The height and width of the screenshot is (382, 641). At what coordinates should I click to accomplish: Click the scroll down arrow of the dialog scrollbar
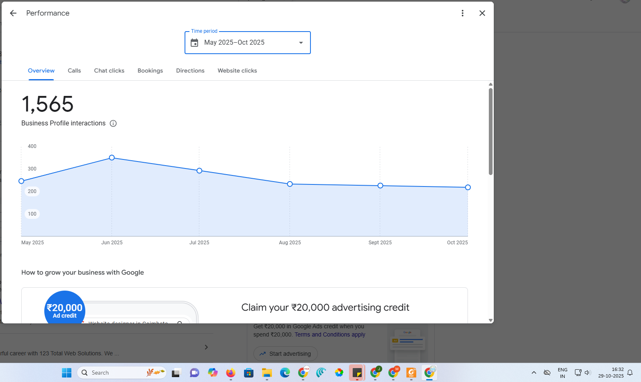point(490,320)
